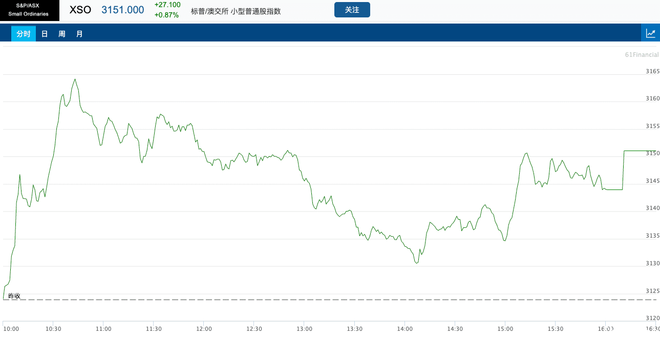Click the 3160 price axis label
The height and width of the screenshot is (338, 660).
point(652,98)
